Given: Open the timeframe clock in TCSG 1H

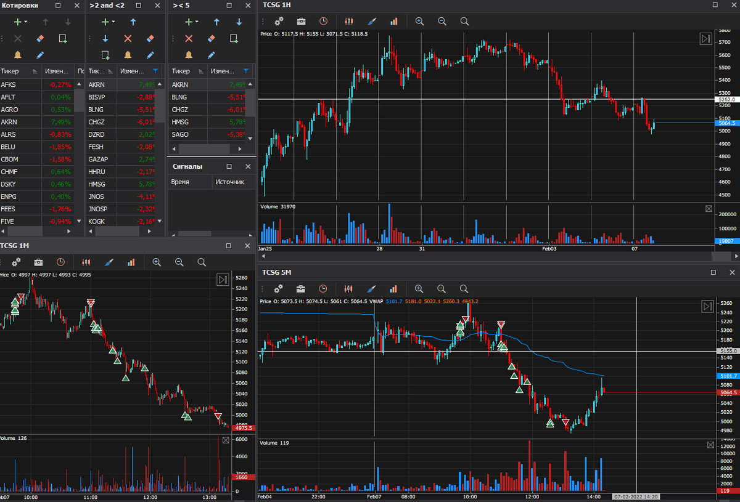Looking at the screenshot, I should tap(323, 21).
